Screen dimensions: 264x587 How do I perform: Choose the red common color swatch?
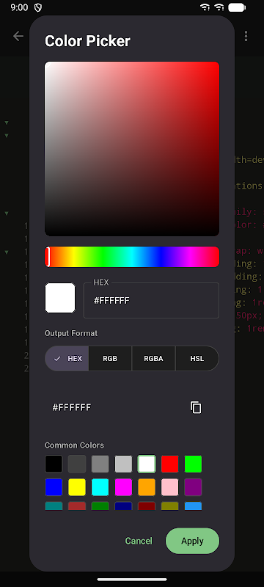pos(170,464)
